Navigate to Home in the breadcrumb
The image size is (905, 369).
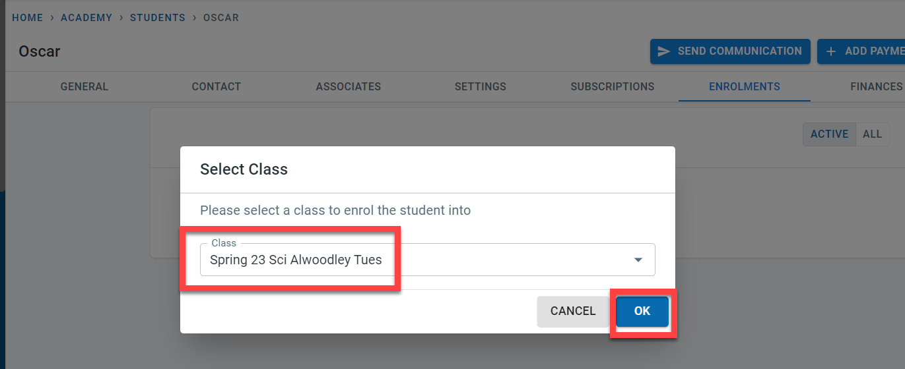[x=28, y=18]
